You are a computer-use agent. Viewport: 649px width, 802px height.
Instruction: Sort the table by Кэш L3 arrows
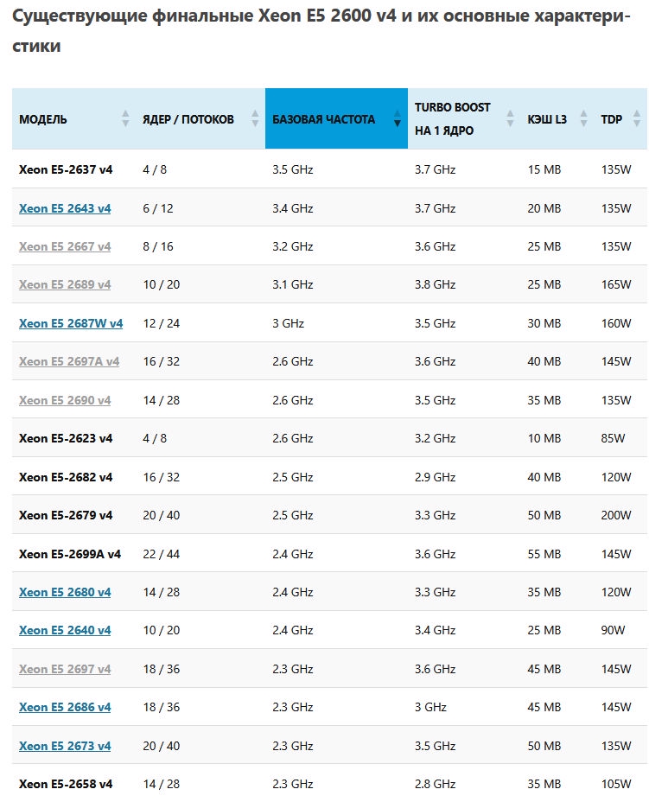click(x=582, y=119)
